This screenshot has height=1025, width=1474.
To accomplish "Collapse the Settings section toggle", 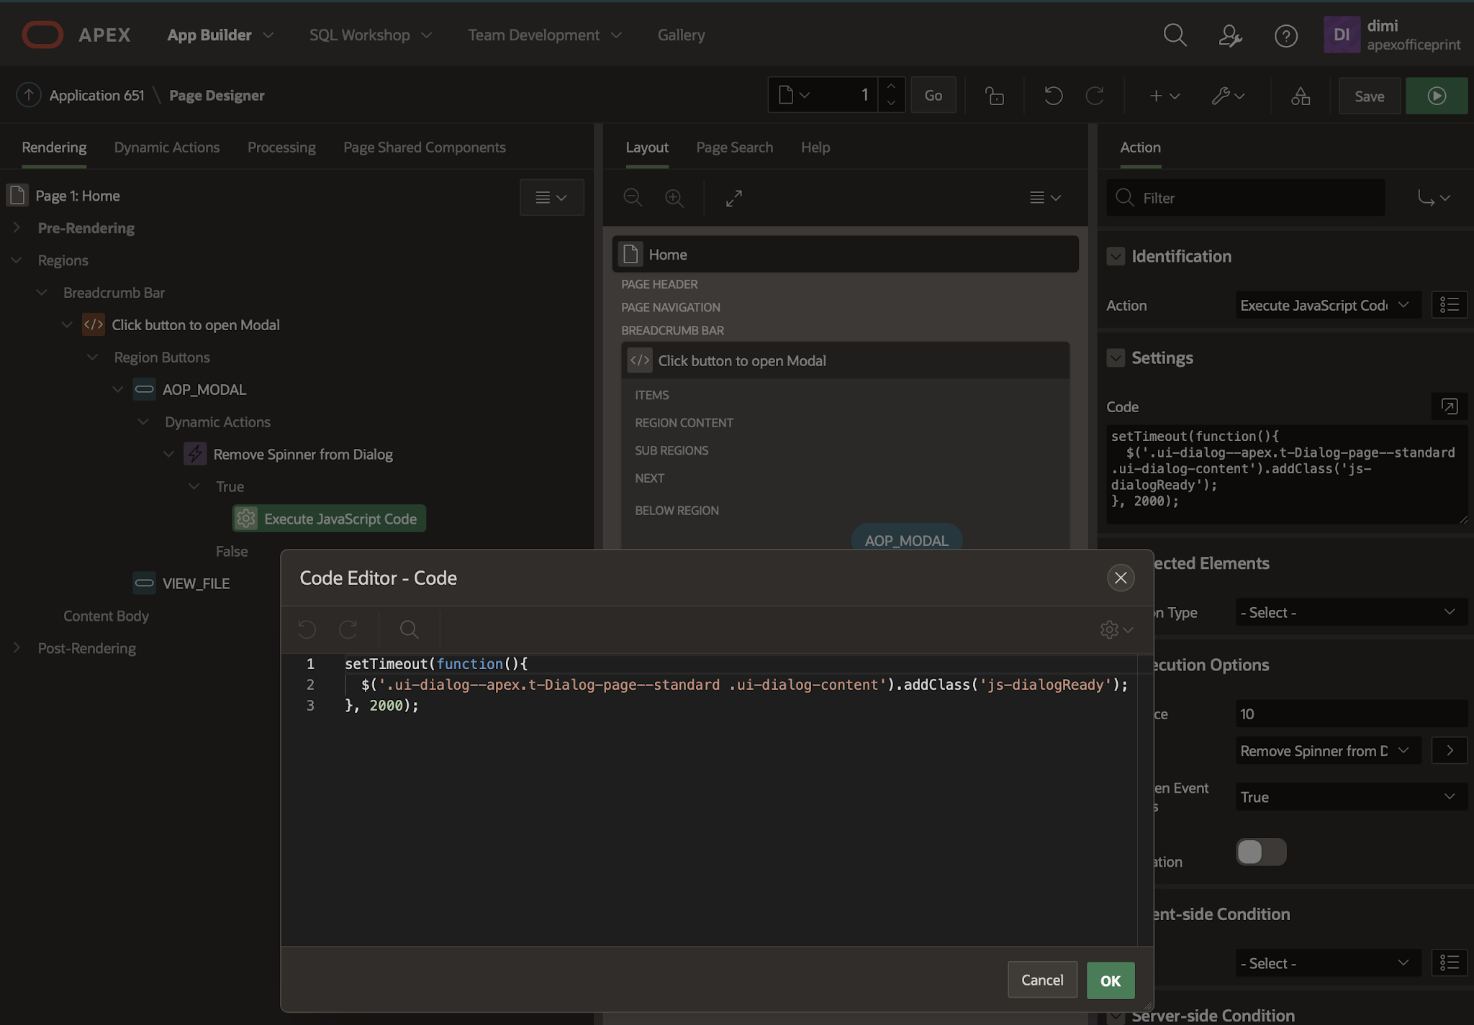I will tap(1116, 357).
